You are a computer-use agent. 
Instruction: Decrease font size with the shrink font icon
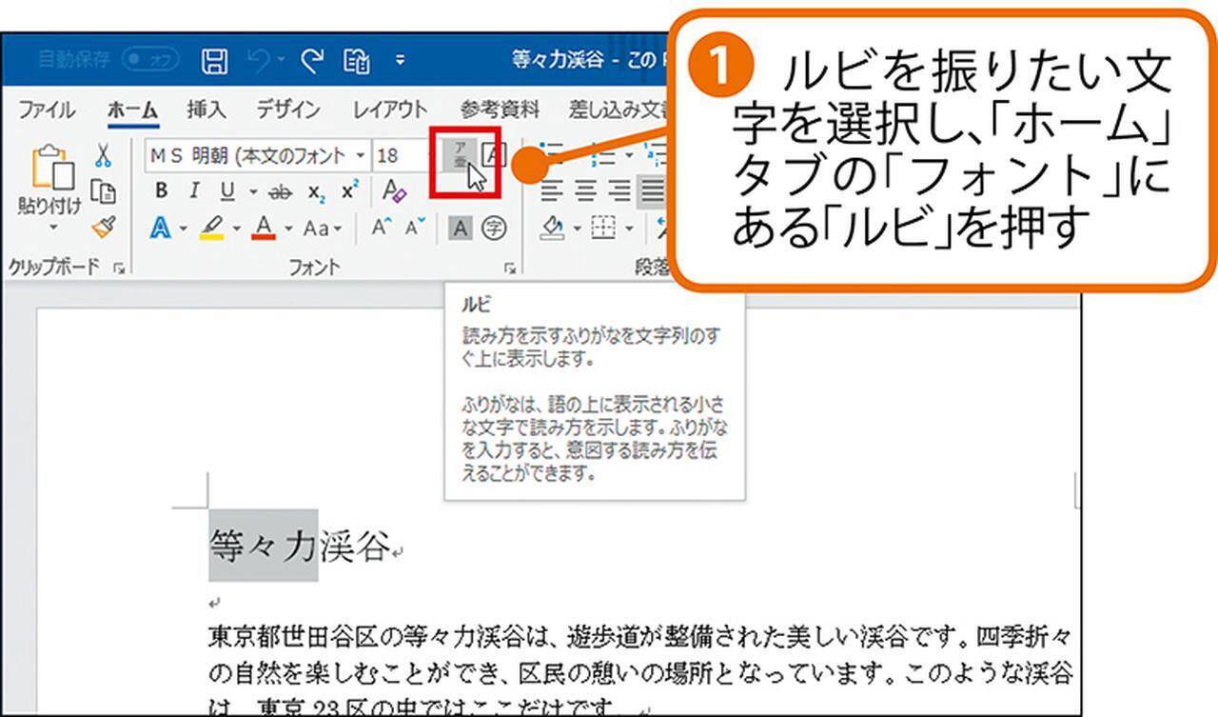click(416, 229)
